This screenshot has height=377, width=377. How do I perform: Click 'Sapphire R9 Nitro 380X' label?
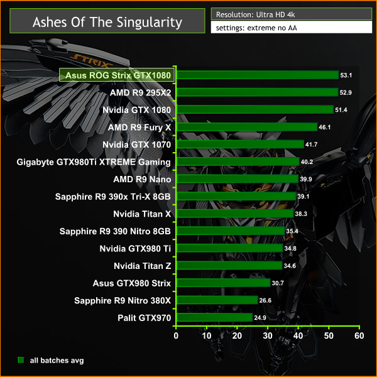pyautogui.click(x=123, y=300)
